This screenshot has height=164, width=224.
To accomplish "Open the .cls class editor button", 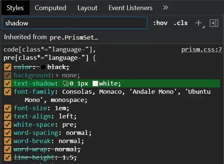I will (180, 23).
